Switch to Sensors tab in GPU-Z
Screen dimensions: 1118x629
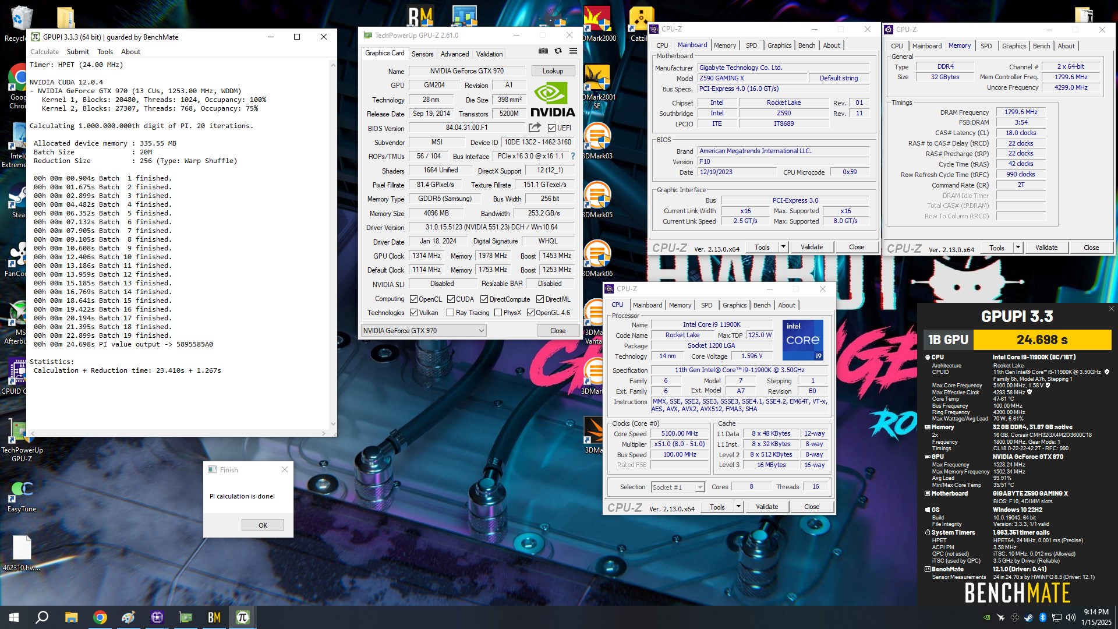[422, 54]
